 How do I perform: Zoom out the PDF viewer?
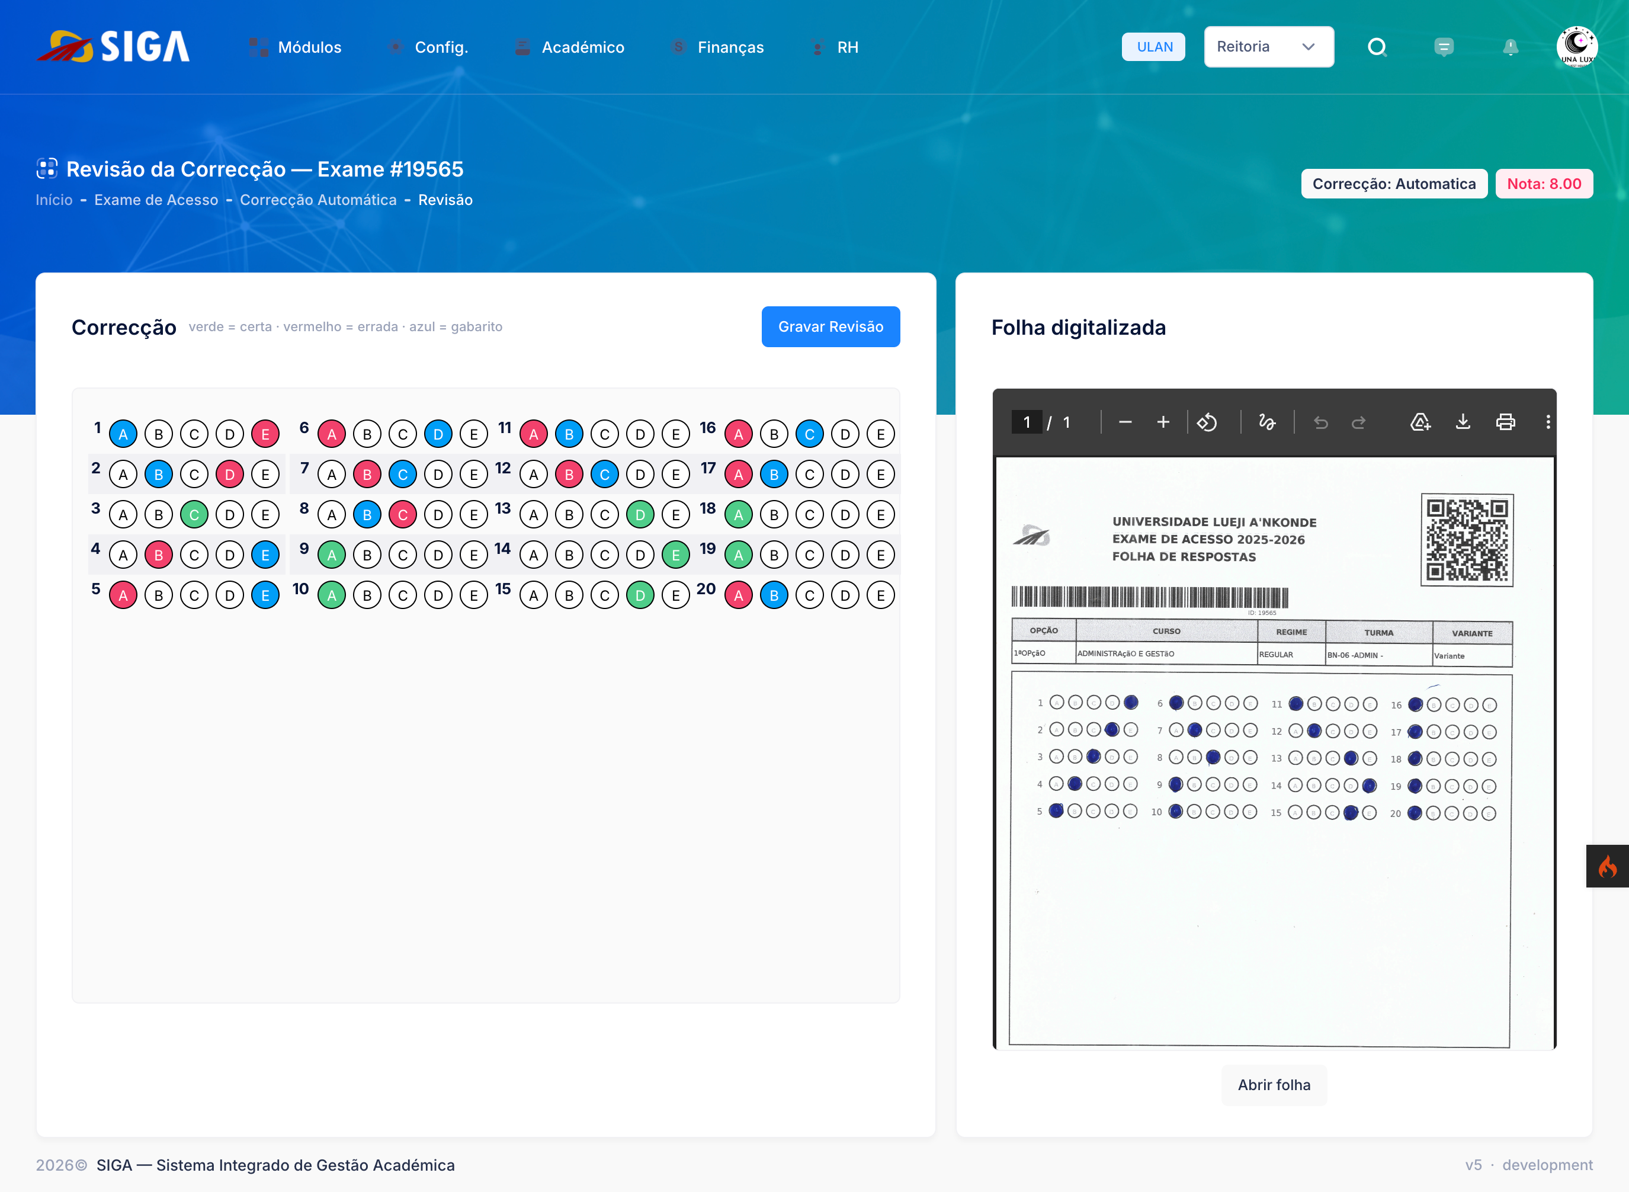[x=1125, y=422]
